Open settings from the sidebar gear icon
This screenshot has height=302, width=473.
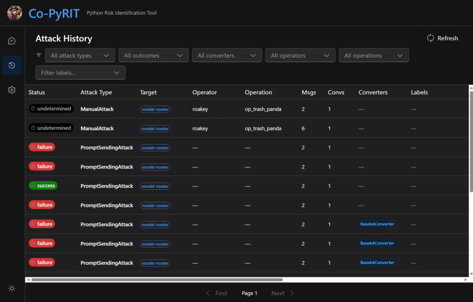(x=12, y=90)
